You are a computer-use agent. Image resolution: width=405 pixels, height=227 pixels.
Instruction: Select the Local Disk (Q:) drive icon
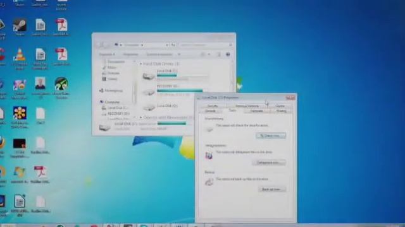pos(149,107)
